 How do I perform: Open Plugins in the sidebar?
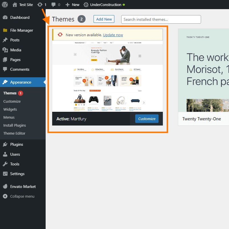tap(17, 144)
